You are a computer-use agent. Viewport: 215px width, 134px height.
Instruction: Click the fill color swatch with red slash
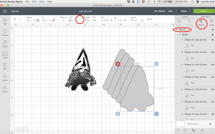click(x=53, y=20)
